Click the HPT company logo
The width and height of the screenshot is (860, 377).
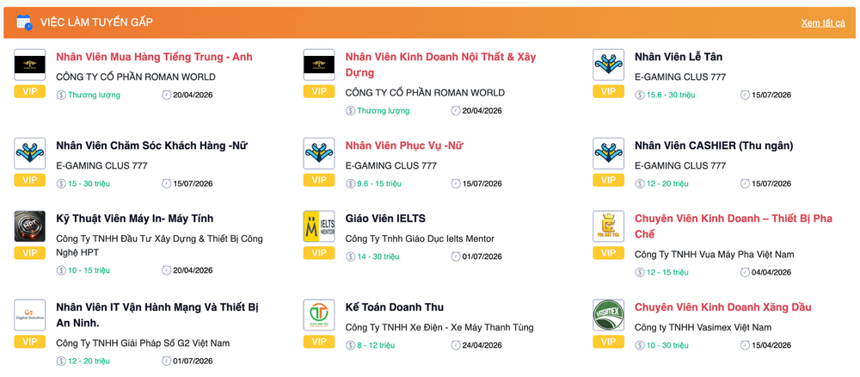tap(30, 226)
